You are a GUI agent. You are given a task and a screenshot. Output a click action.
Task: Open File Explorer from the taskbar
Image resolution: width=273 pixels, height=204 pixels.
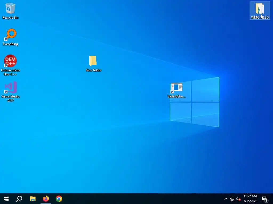(33, 199)
